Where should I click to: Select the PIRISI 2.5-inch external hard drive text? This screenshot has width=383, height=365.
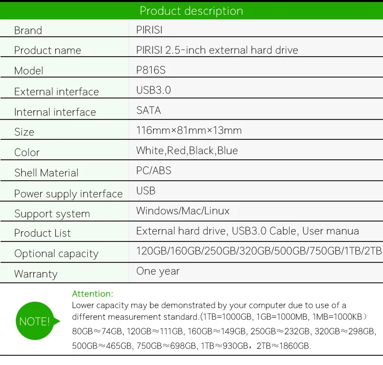[x=217, y=50]
